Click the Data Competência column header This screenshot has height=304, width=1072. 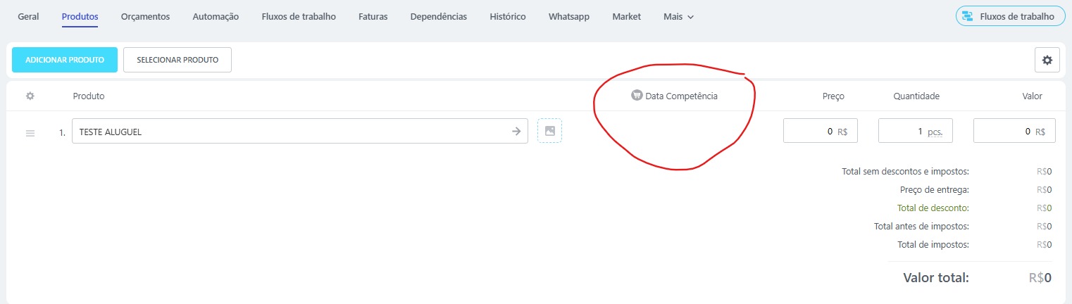pos(681,96)
